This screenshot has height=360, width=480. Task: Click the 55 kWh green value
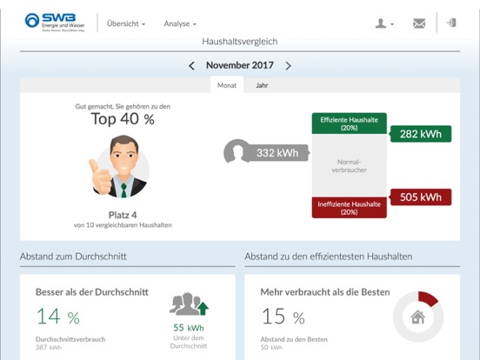(189, 328)
